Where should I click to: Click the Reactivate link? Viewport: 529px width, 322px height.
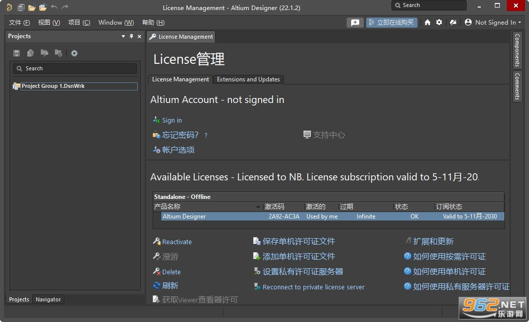(x=177, y=242)
